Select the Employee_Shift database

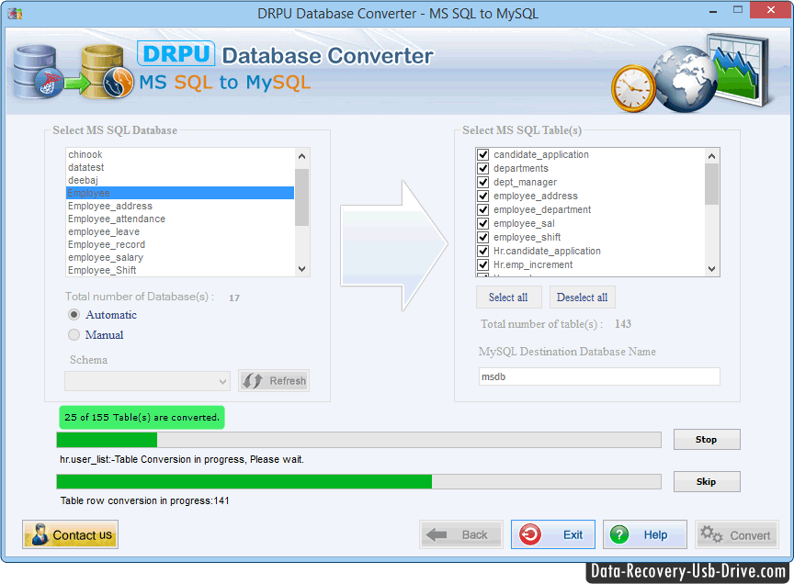point(180,270)
